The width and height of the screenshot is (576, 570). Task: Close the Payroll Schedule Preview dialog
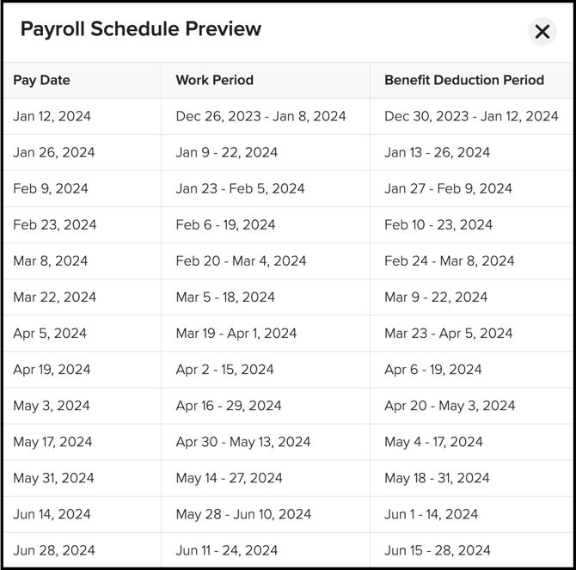coord(542,32)
